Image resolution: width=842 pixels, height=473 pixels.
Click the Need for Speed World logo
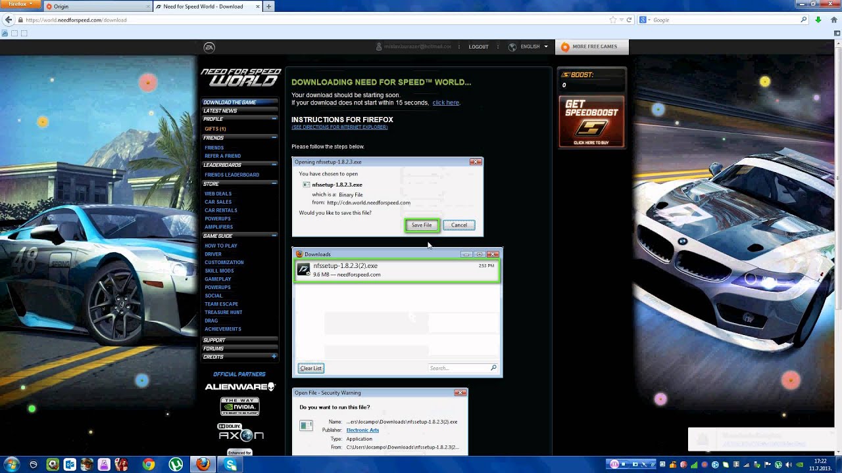pyautogui.click(x=241, y=77)
